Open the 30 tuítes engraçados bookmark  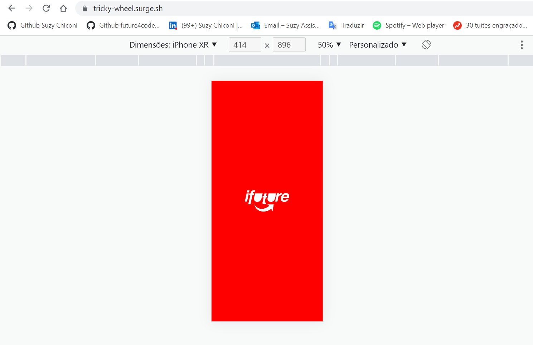[490, 25]
